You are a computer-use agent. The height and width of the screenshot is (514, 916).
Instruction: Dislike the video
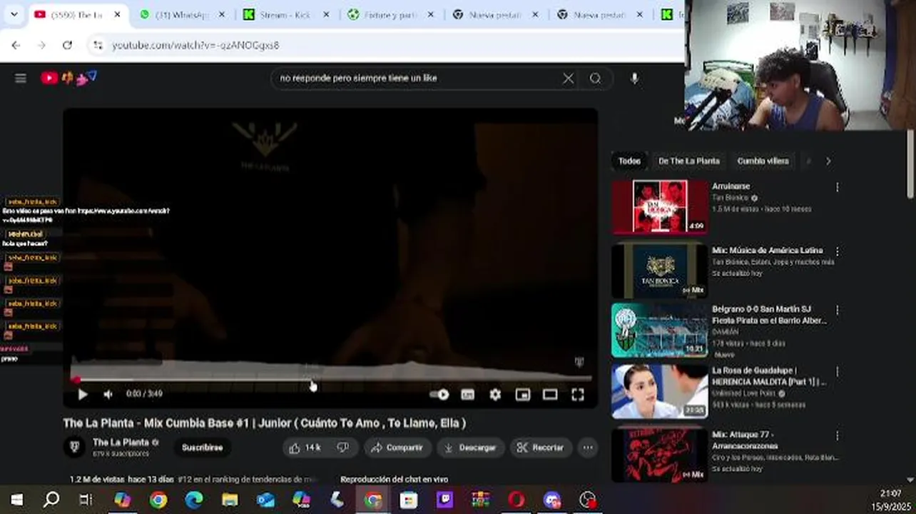343,448
